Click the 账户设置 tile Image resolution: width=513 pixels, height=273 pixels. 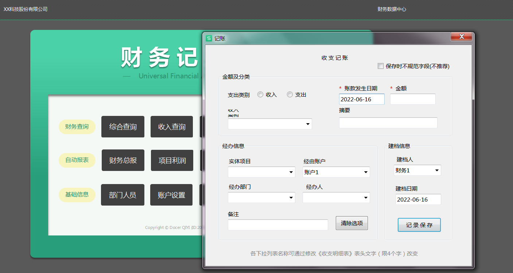[171, 195]
